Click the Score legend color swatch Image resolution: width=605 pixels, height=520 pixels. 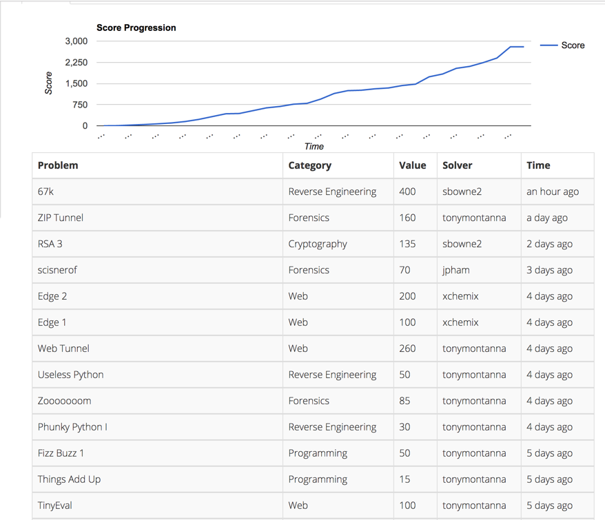click(x=548, y=45)
